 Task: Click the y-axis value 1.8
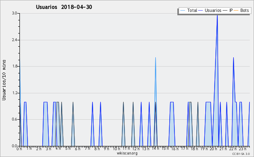tap(14, 66)
